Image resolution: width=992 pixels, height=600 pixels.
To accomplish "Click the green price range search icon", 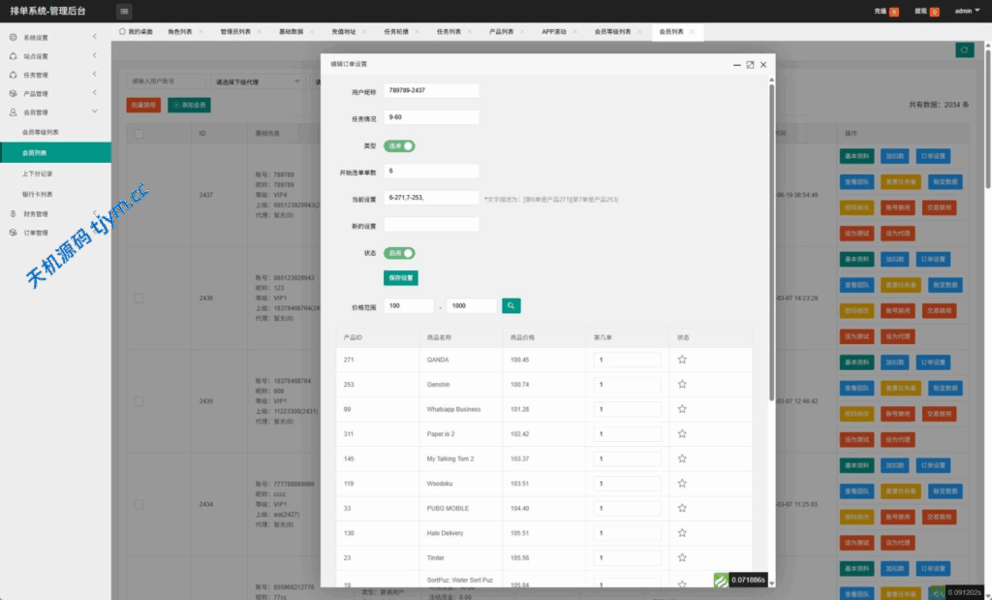I will pyautogui.click(x=511, y=305).
